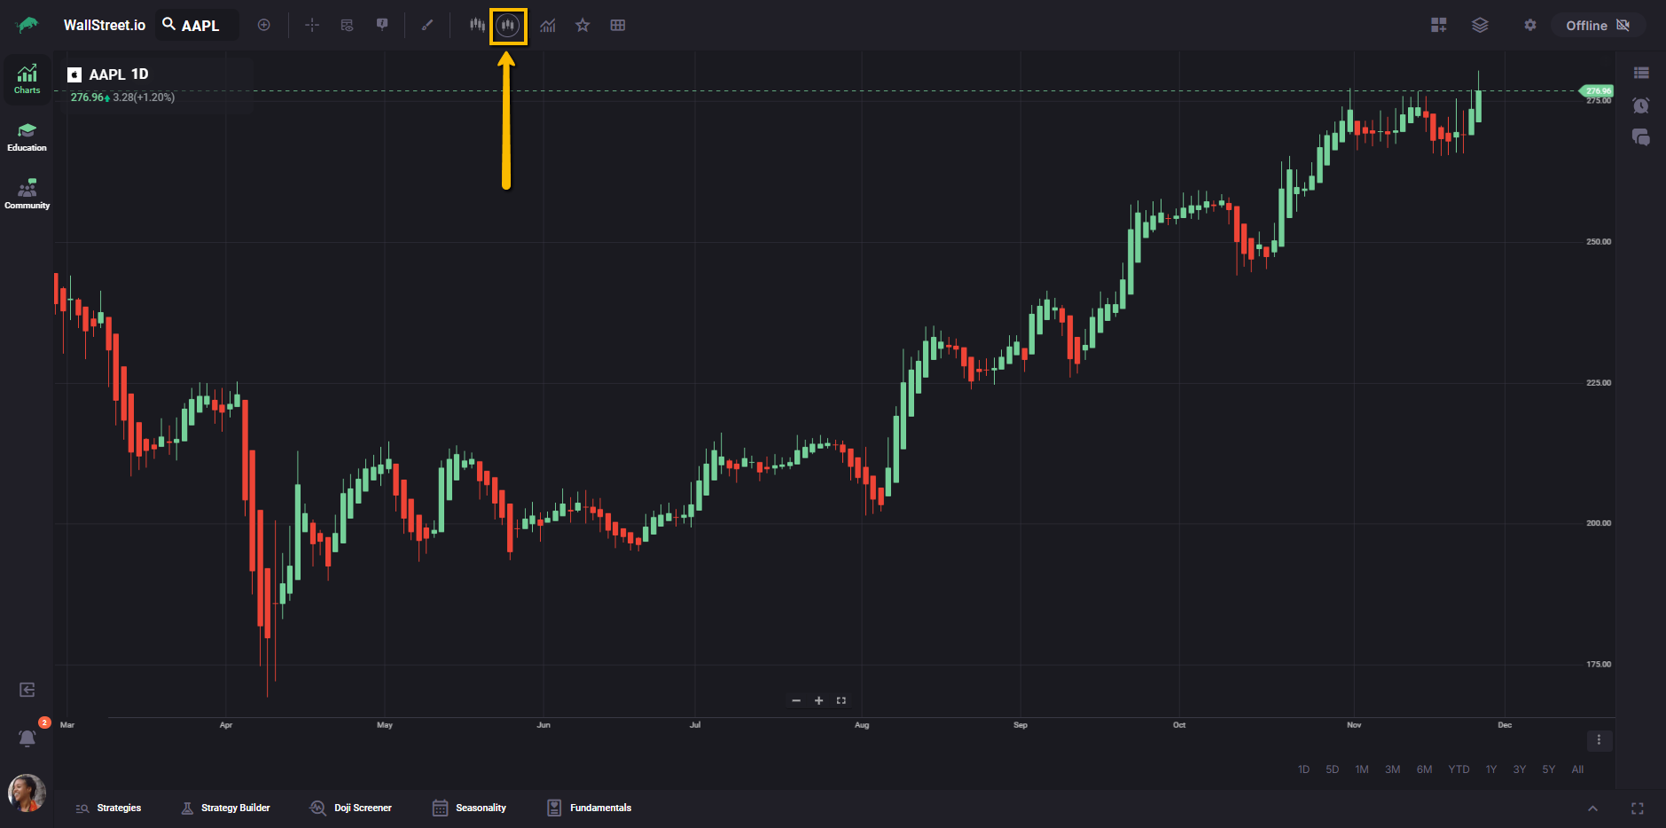Open the bar-type candlestick chart dropdown
Viewport: 1666px width, 828px height.
[x=477, y=26]
